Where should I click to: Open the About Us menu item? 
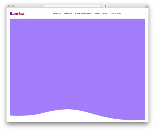(x=57, y=13)
